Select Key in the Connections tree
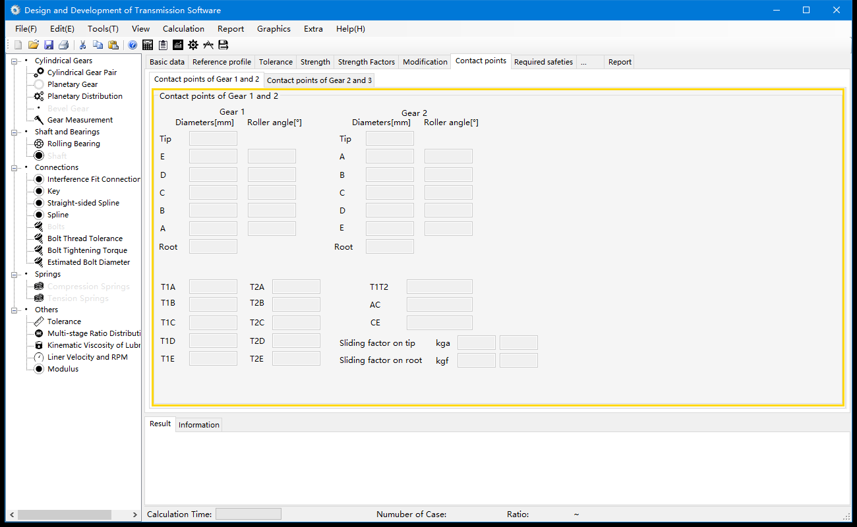This screenshot has height=527, width=857. pyautogui.click(x=53, y=191)
